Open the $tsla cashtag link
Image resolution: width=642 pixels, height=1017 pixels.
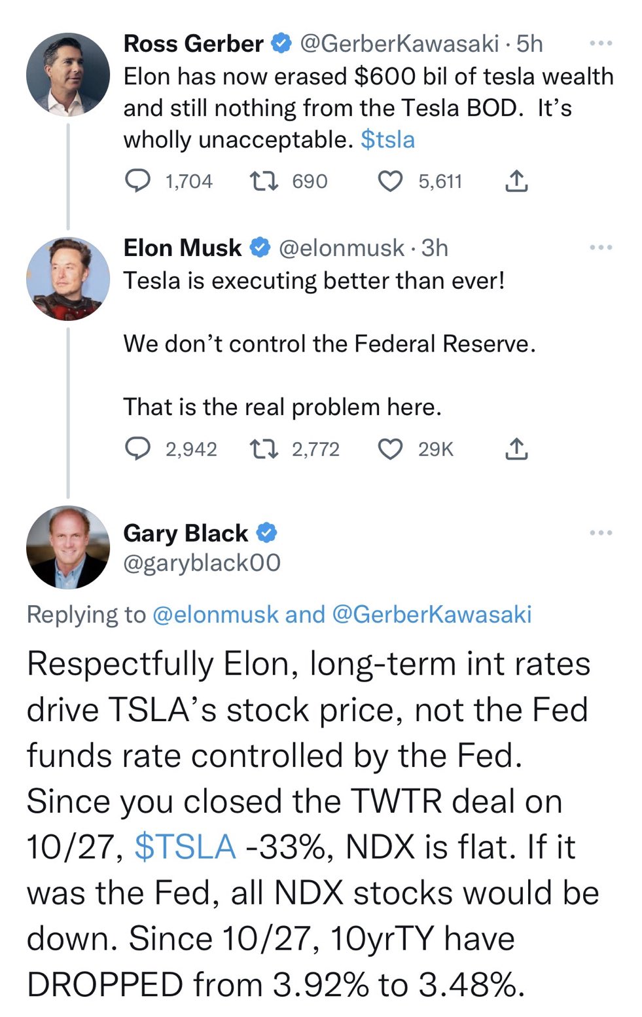click(387, 139)
